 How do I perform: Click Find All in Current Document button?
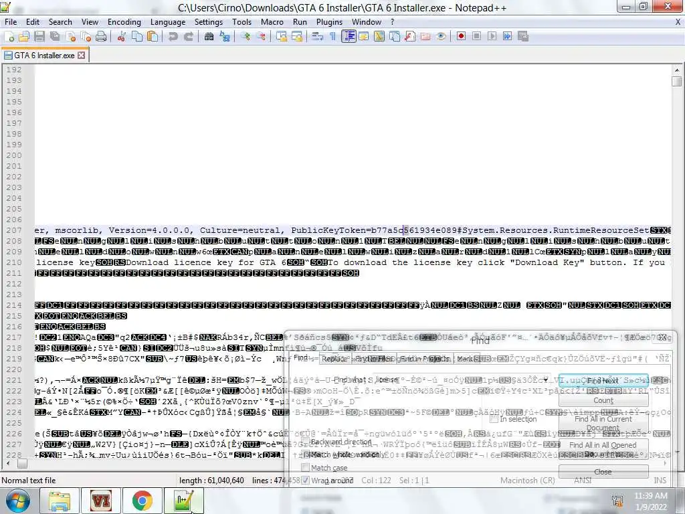coord(603,423)
